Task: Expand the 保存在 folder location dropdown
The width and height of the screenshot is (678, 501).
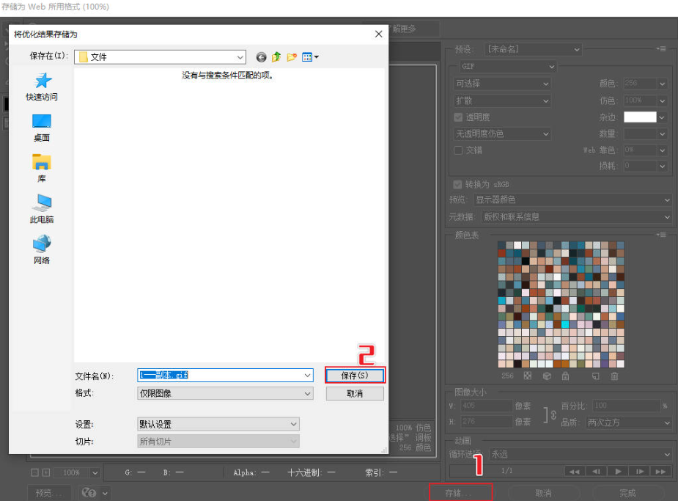Action: coord(240,57)
